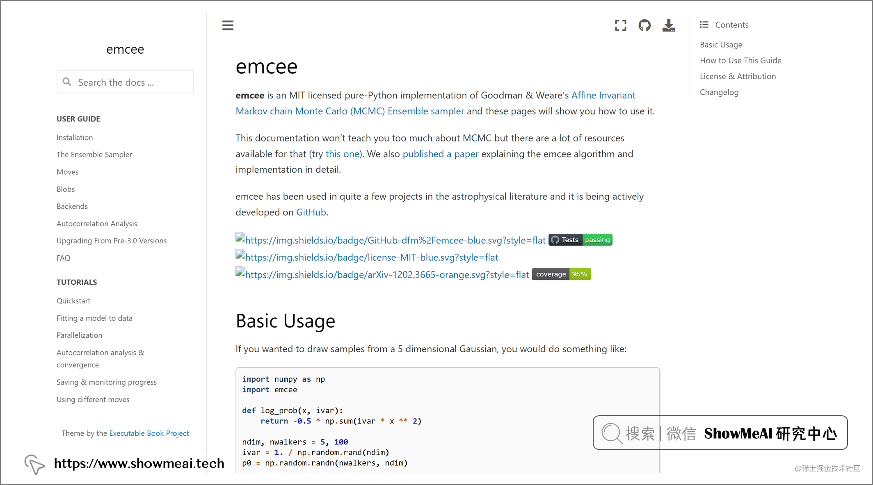Open the Quickstart tutorial
The height and width of the screenshot is (485, 873).
73,301
